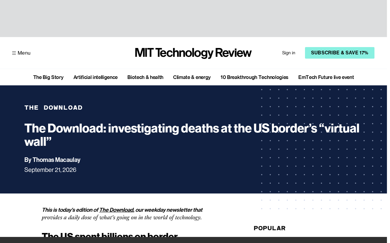This screenshot has height=243, width=390.
Task: View author Thomas Macaulay's profile
Action: click(x=56, y=160)
